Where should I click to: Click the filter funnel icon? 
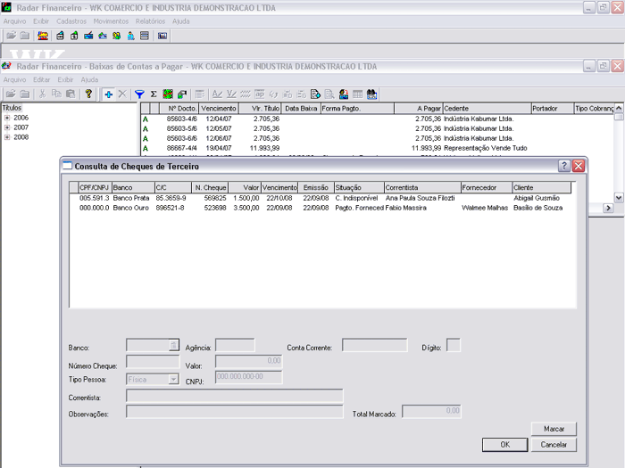(139, 94)
